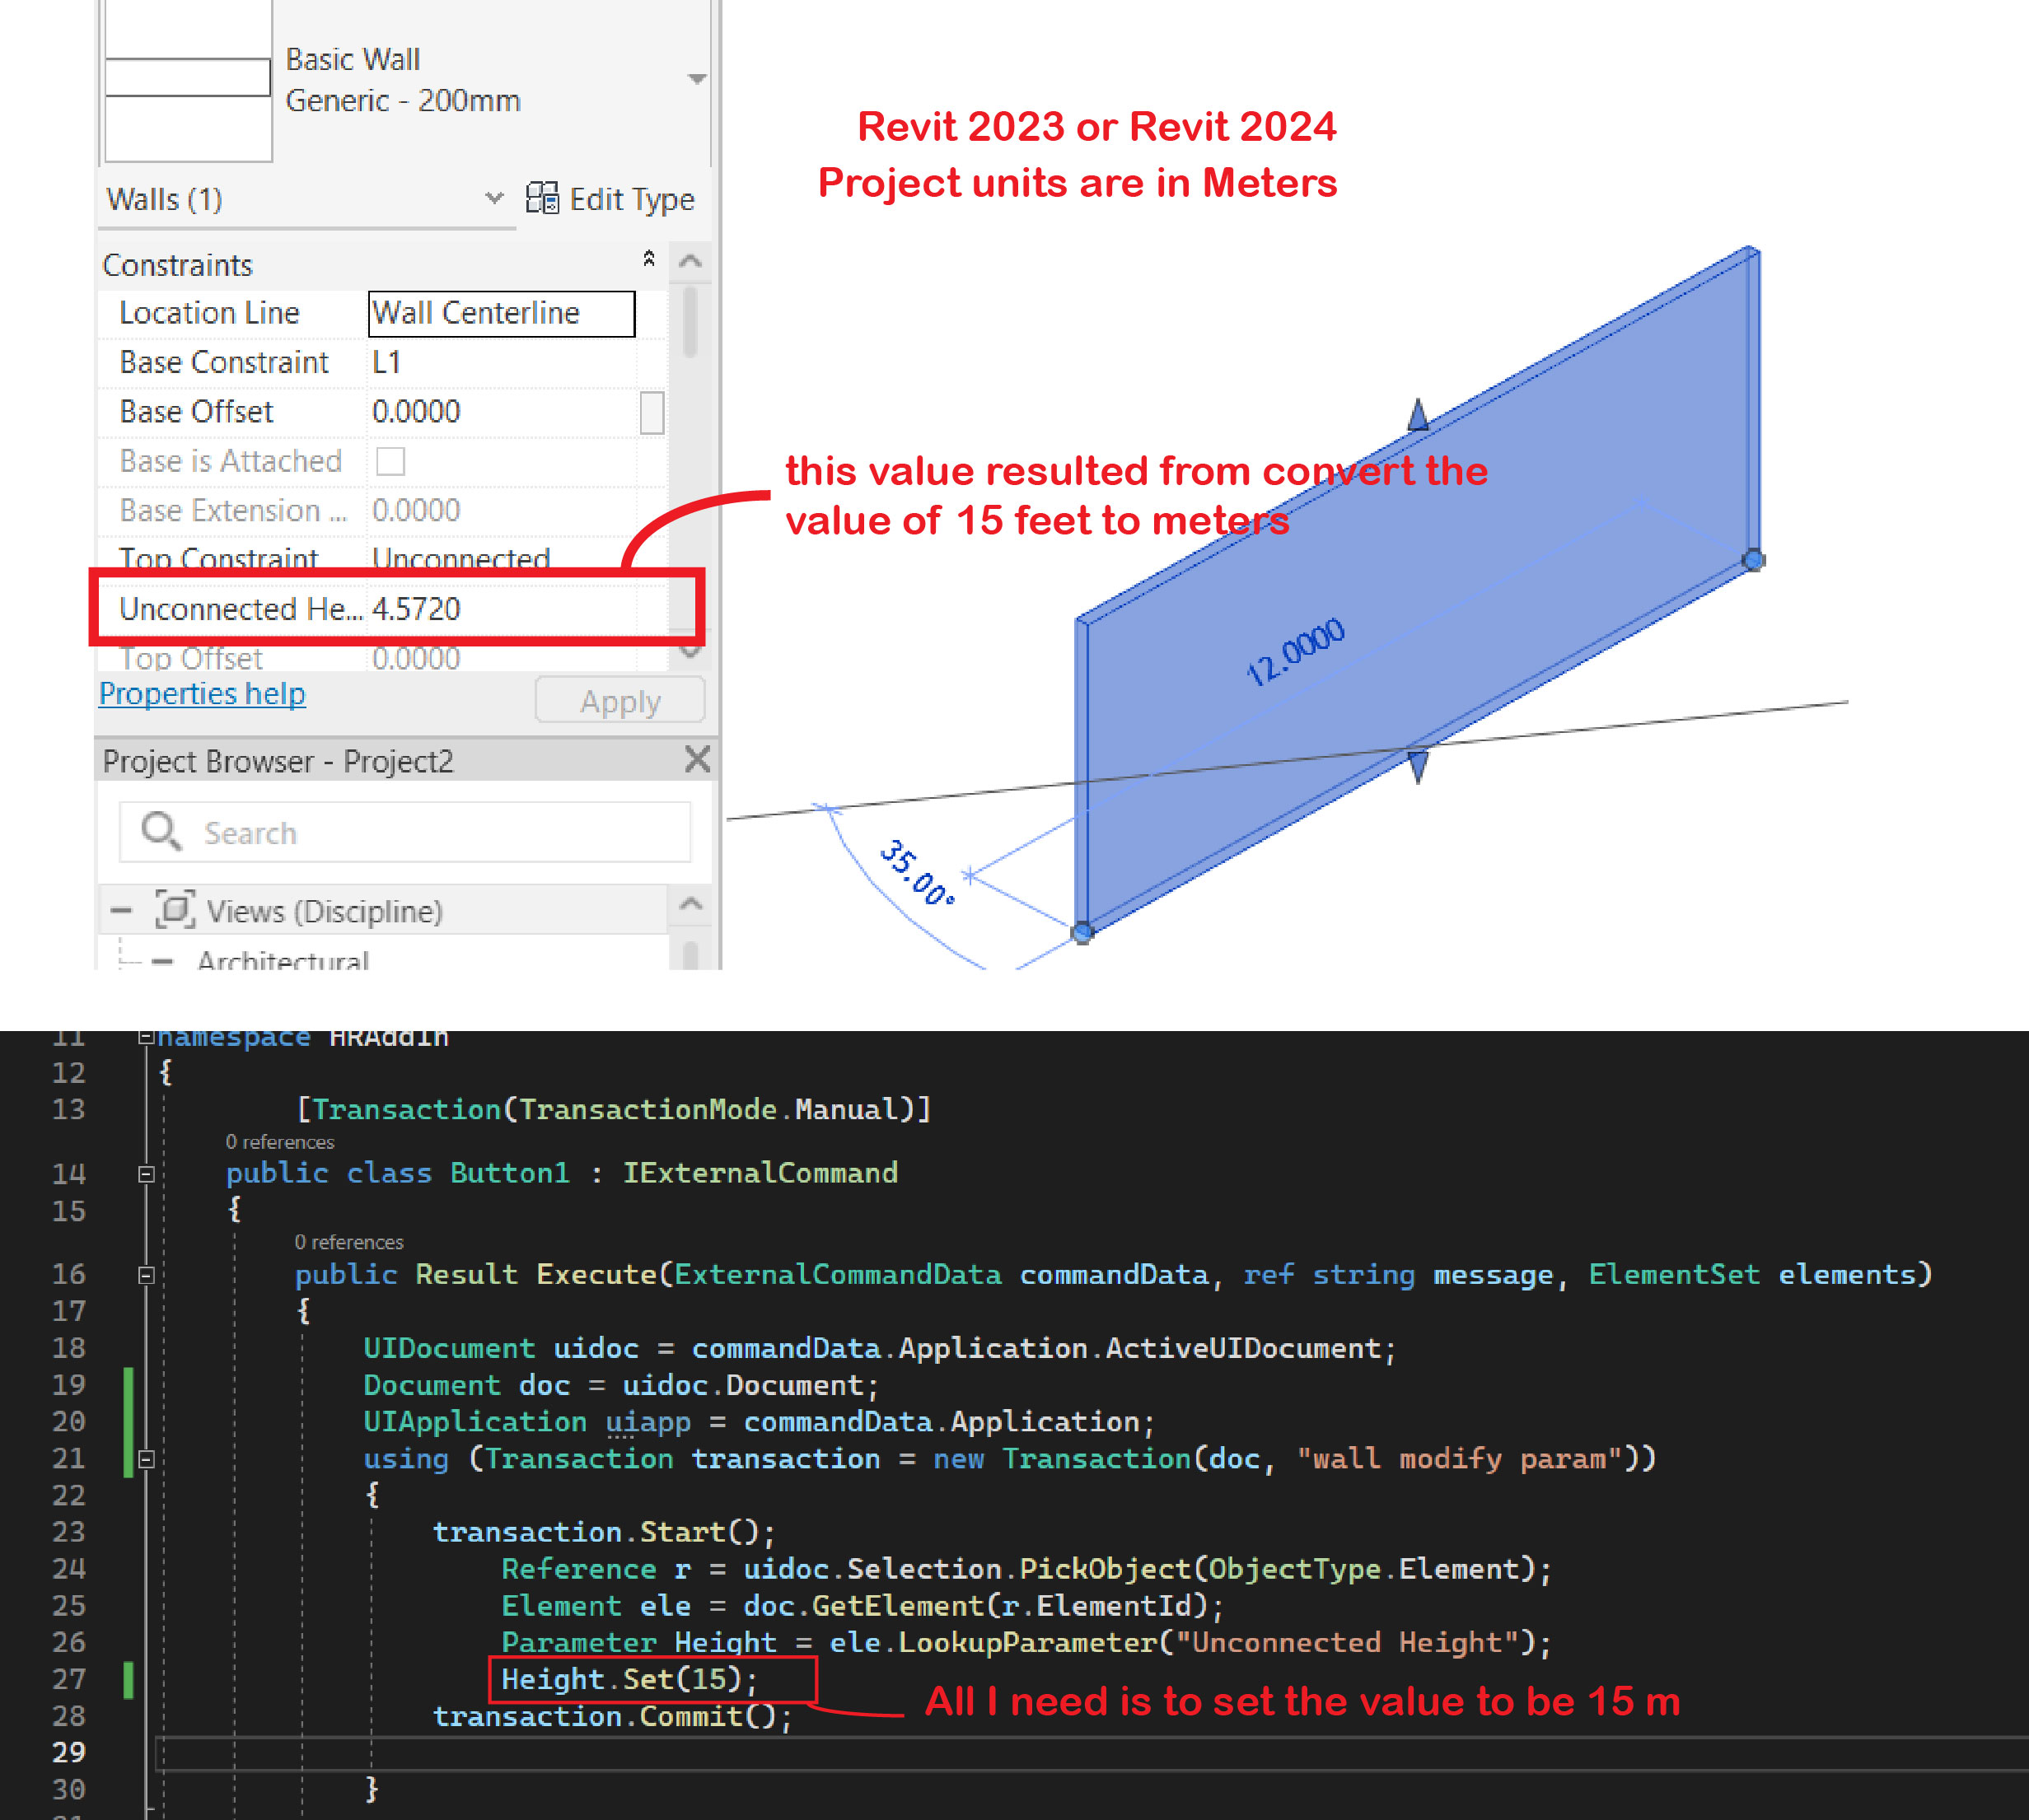Open the wall type selector dropdown
The height and width of the screenshot is (1820, 2029).
click(x=698, y=79)
